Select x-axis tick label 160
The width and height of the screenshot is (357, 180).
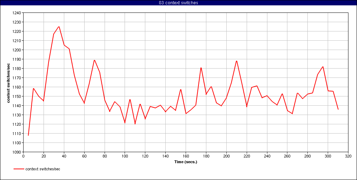[186, 156]
